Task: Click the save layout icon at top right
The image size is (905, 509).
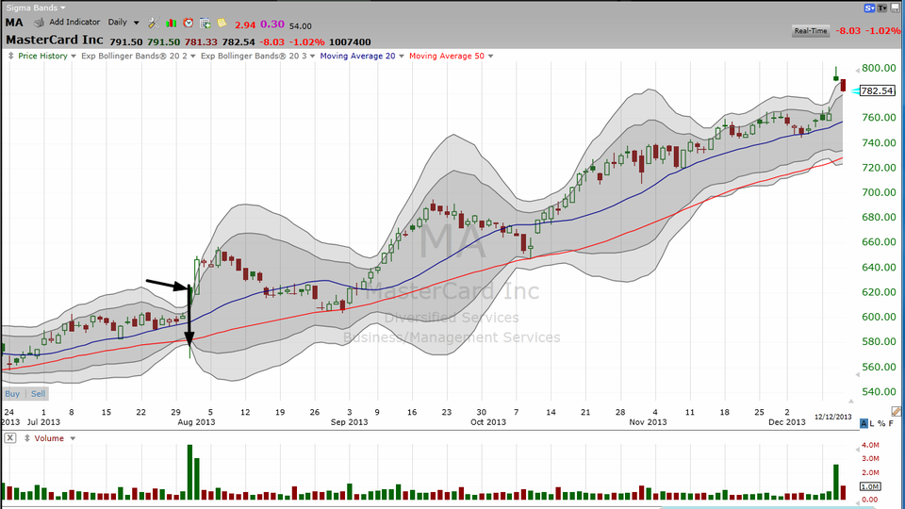Action: [x=897, y=8]
